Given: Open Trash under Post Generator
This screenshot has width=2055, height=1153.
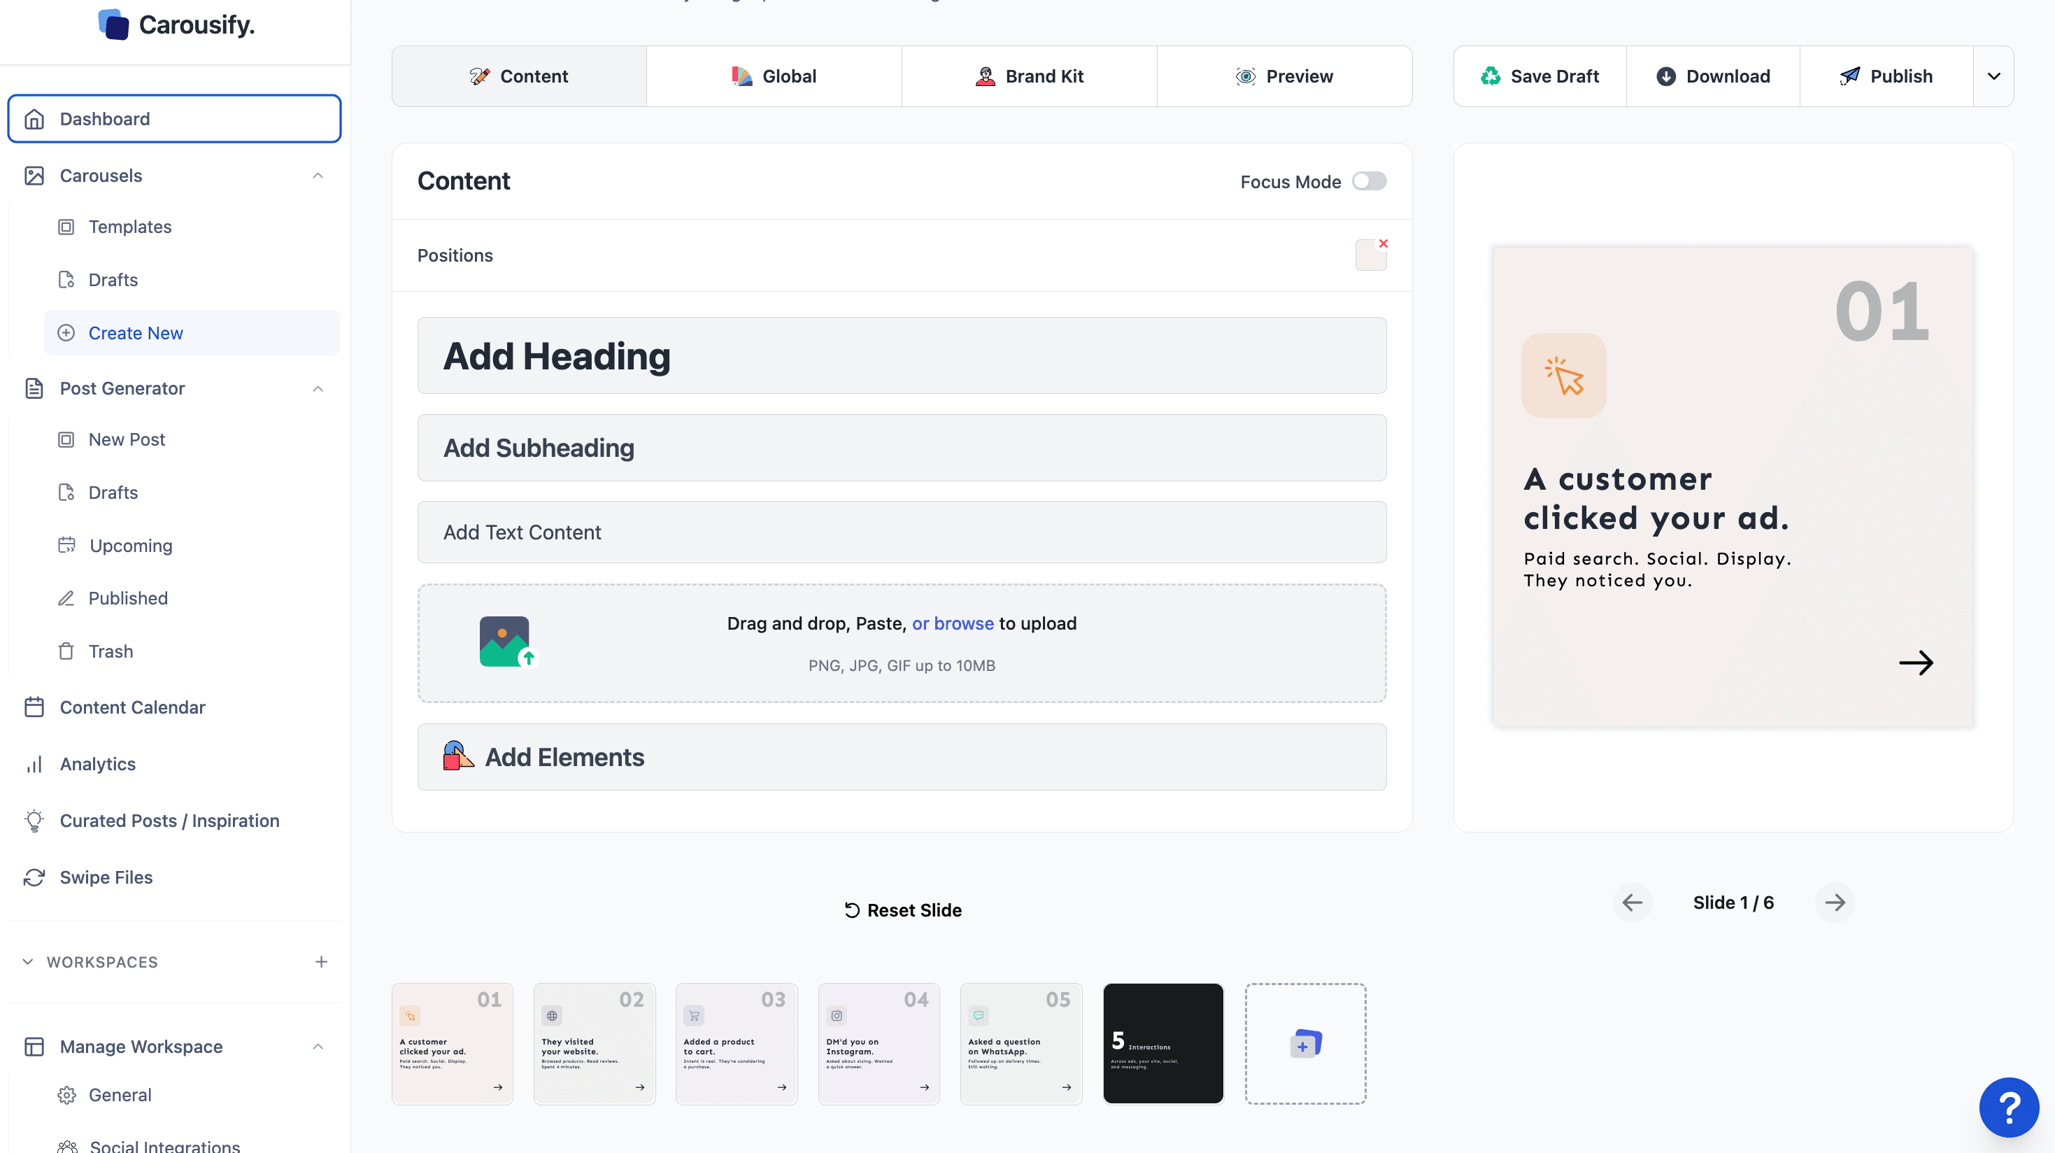Looking at the screenshot, I should coord(192,651).
